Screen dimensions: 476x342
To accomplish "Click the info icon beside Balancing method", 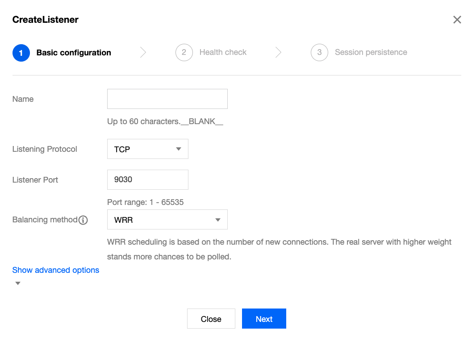I will [x=83, y=220].
